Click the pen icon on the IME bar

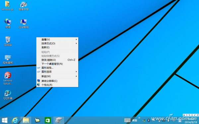pyautogui.click(x=195, y=115)
